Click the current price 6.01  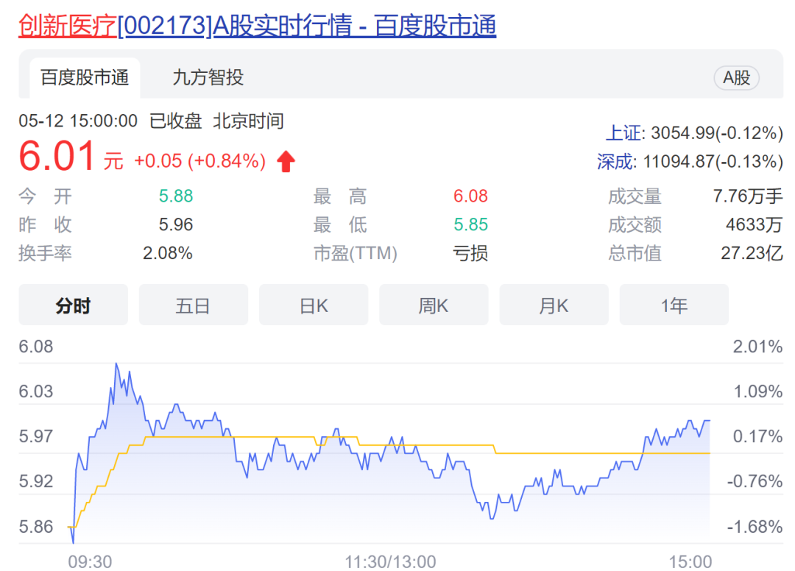point(57,157)
